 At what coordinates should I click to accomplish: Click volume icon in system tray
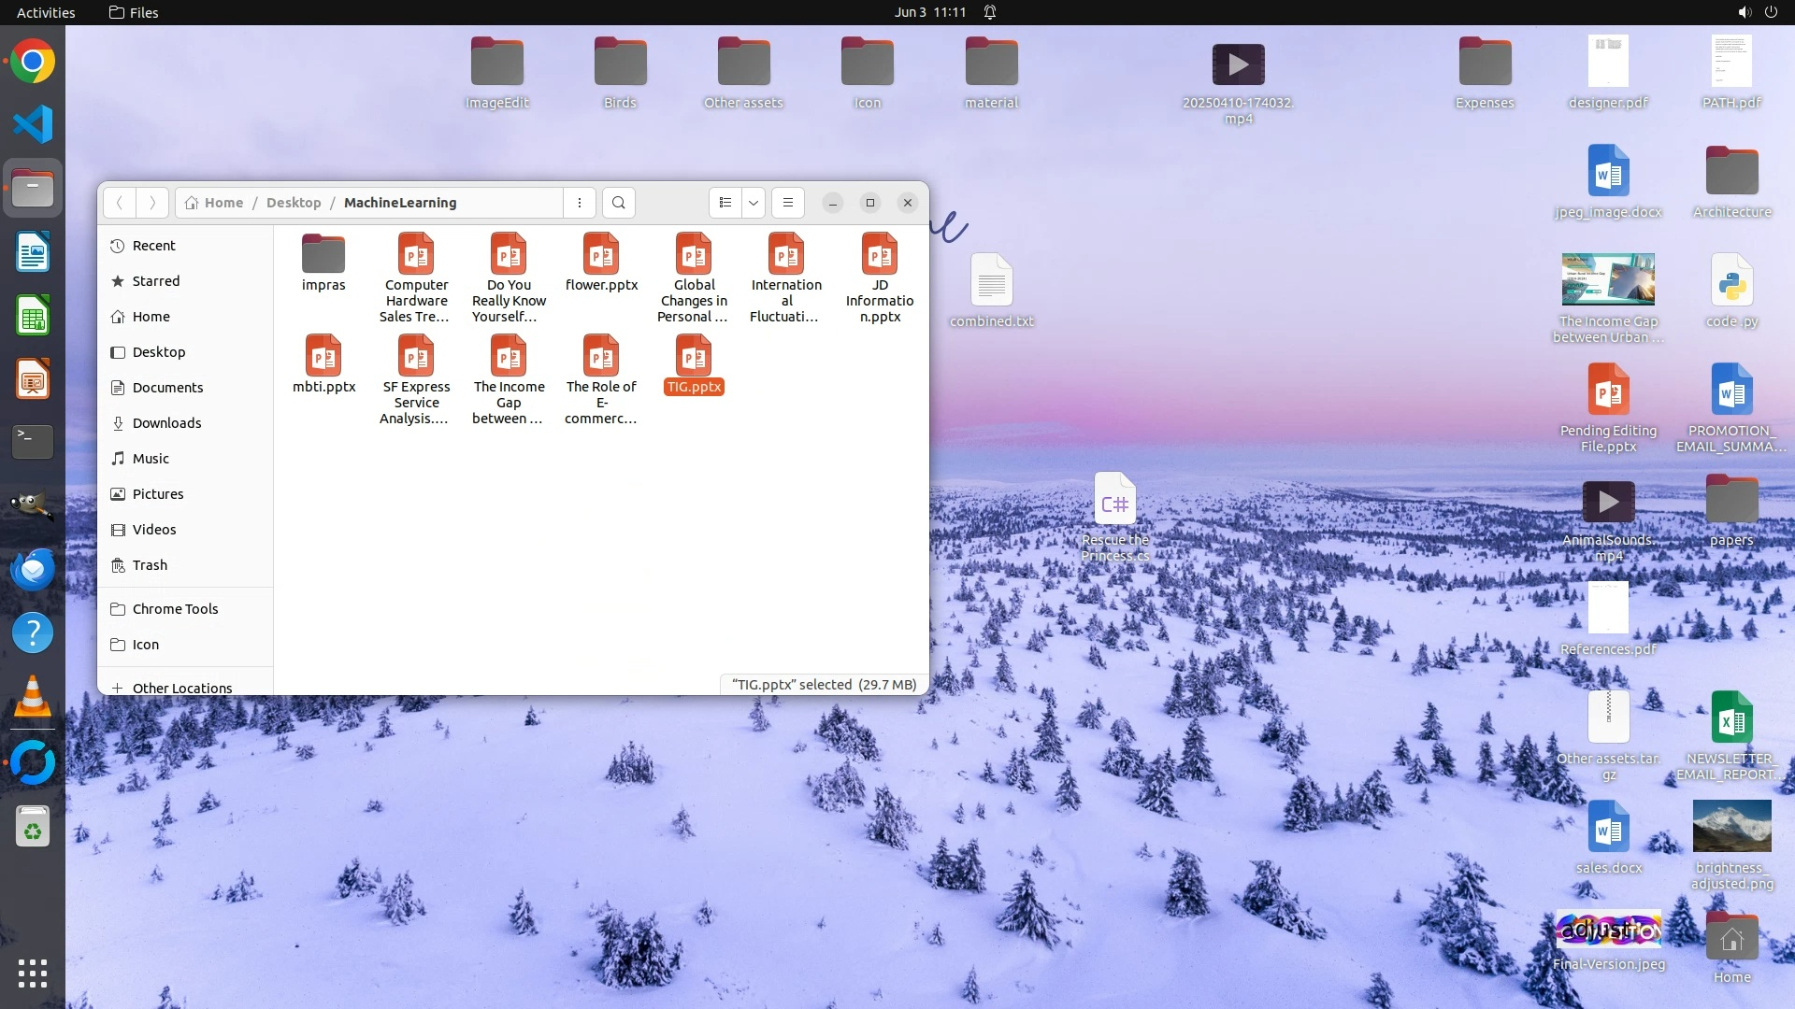click(x=1744, y=12)
